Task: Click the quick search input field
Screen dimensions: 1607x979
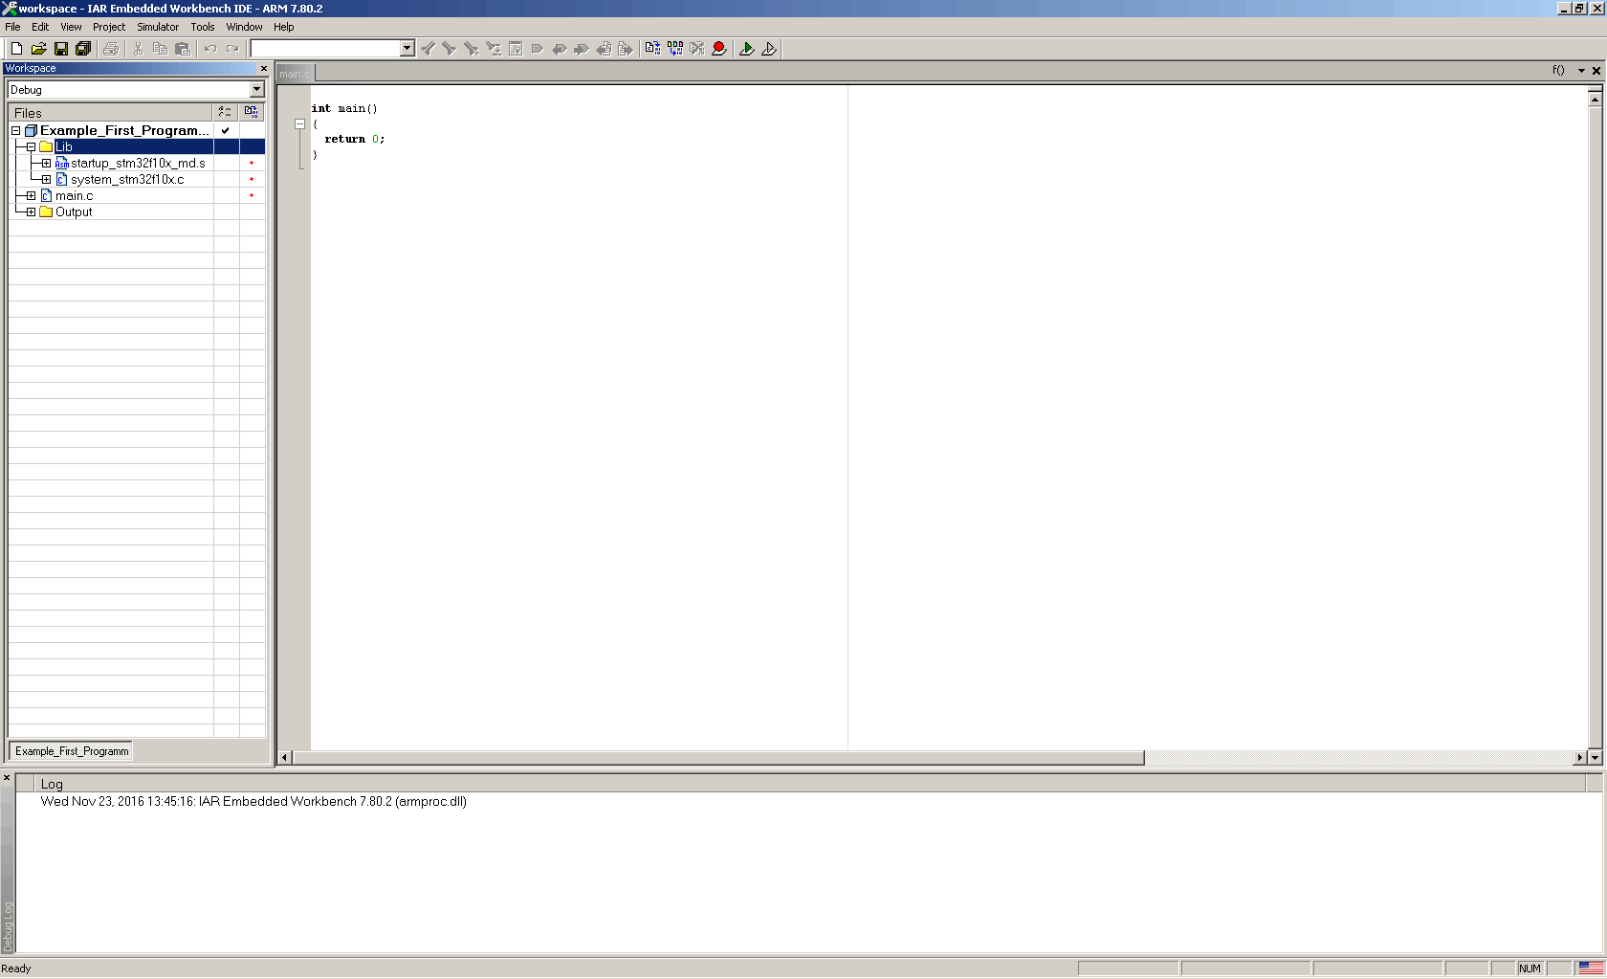Action: (324, 49)
